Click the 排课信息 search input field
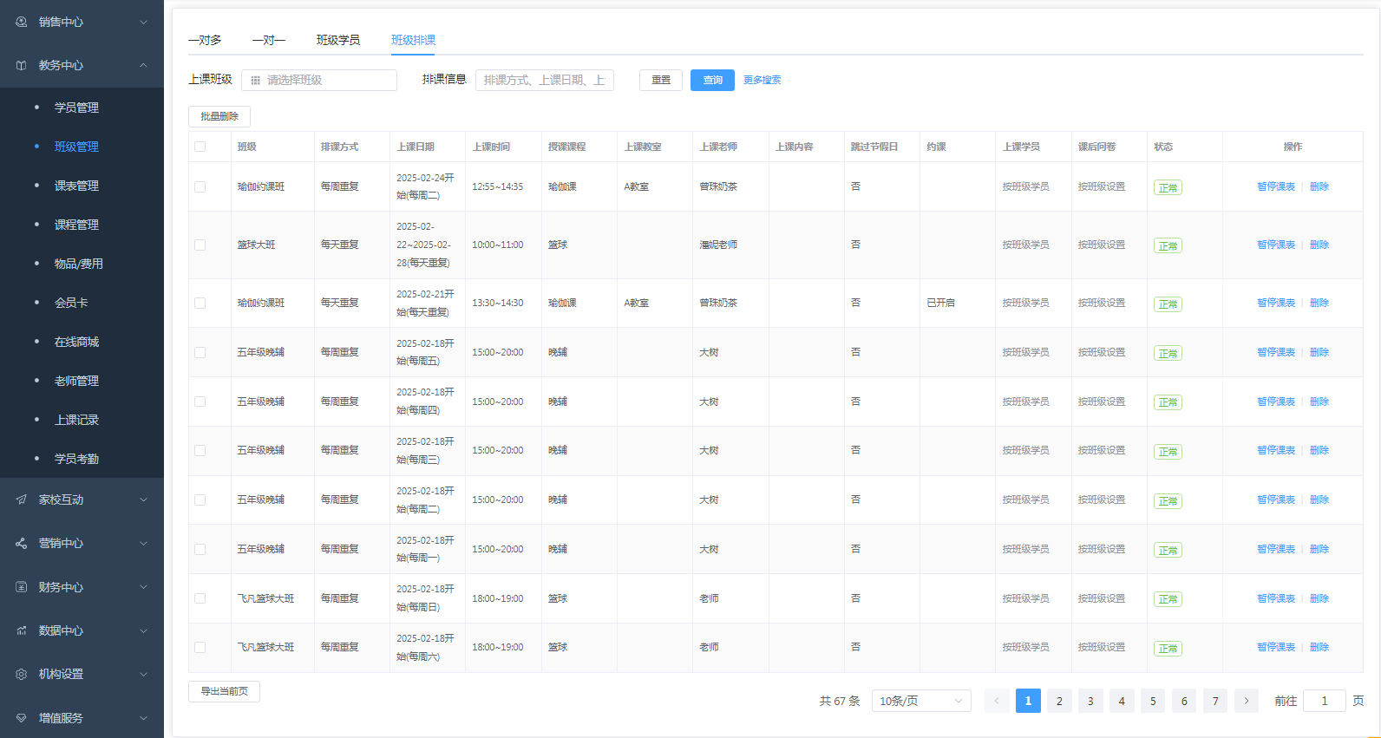 click(545, 80)
